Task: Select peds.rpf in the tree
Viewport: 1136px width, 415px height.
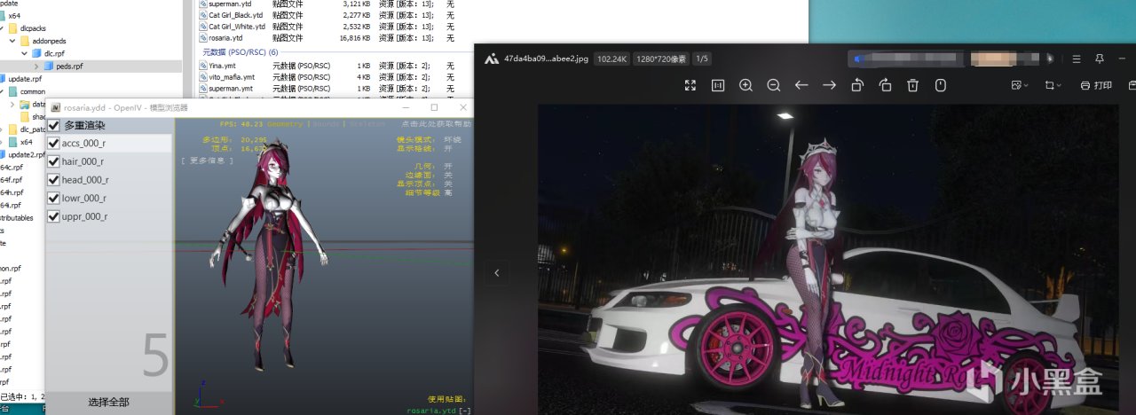Action: pos(69,66)
